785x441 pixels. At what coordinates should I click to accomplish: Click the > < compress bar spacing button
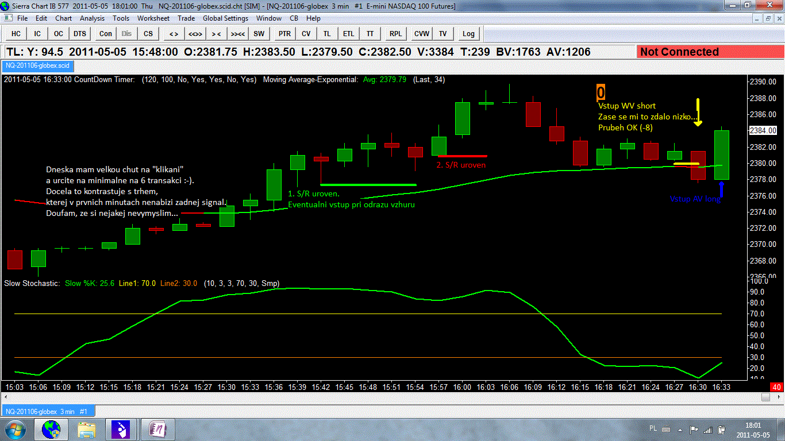pos(216,33)
